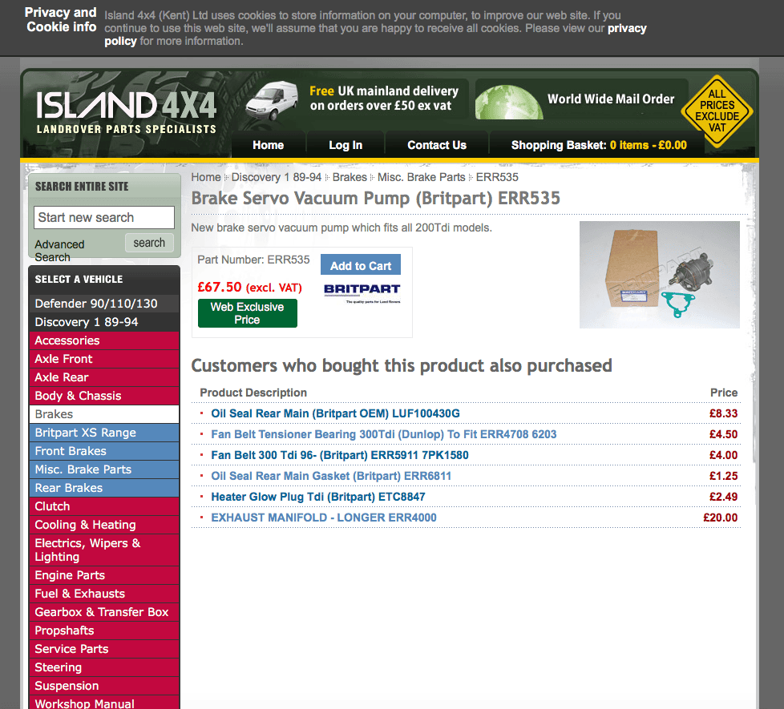Open Advanced Search
Screen dimensions: 784x709
pyautogui.click(x=59, y=251)
